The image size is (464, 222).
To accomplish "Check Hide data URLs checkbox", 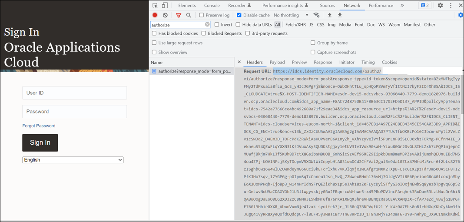I will 238,25.
